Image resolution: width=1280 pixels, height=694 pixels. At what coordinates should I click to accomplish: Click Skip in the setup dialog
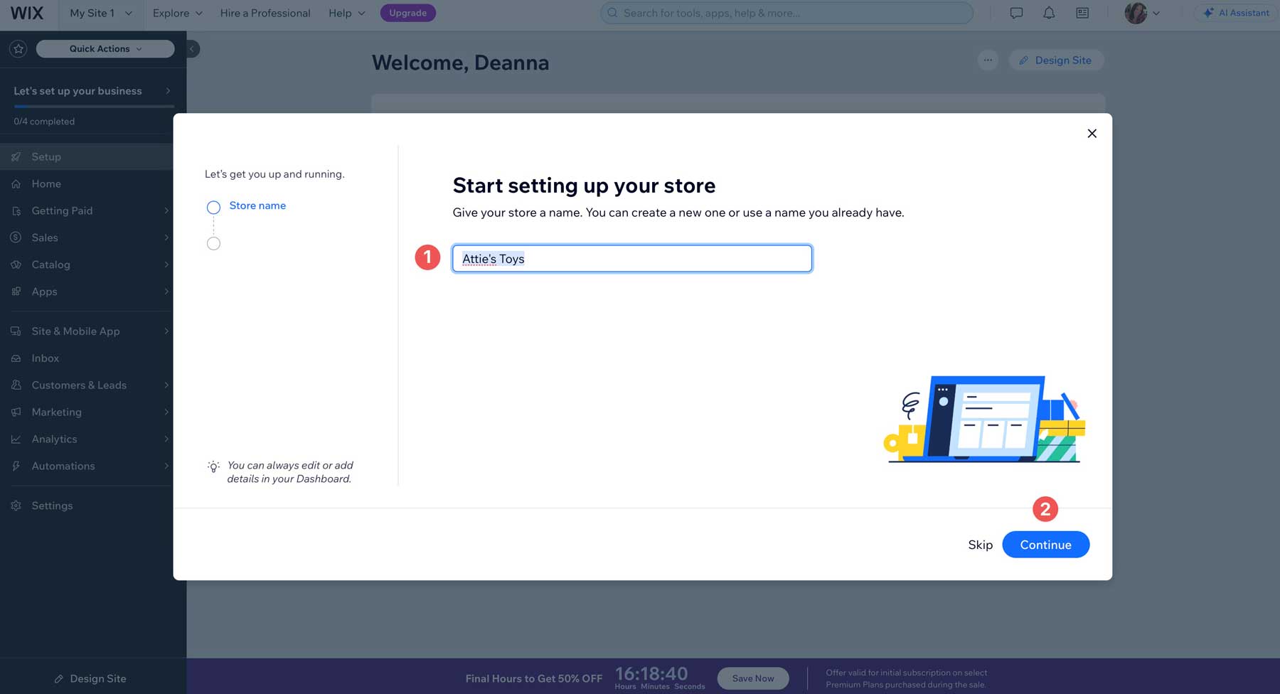click(x=980, y=544)
